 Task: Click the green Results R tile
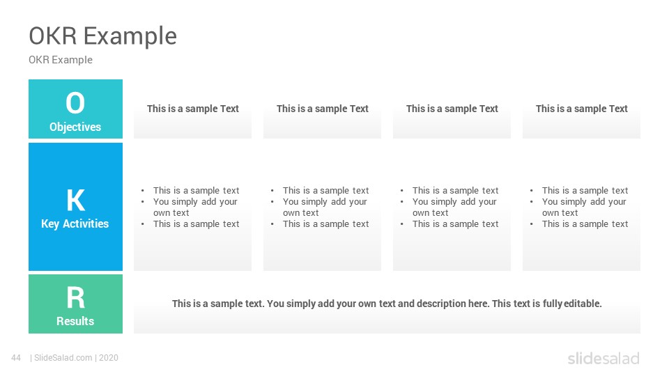tap(75, 304)
